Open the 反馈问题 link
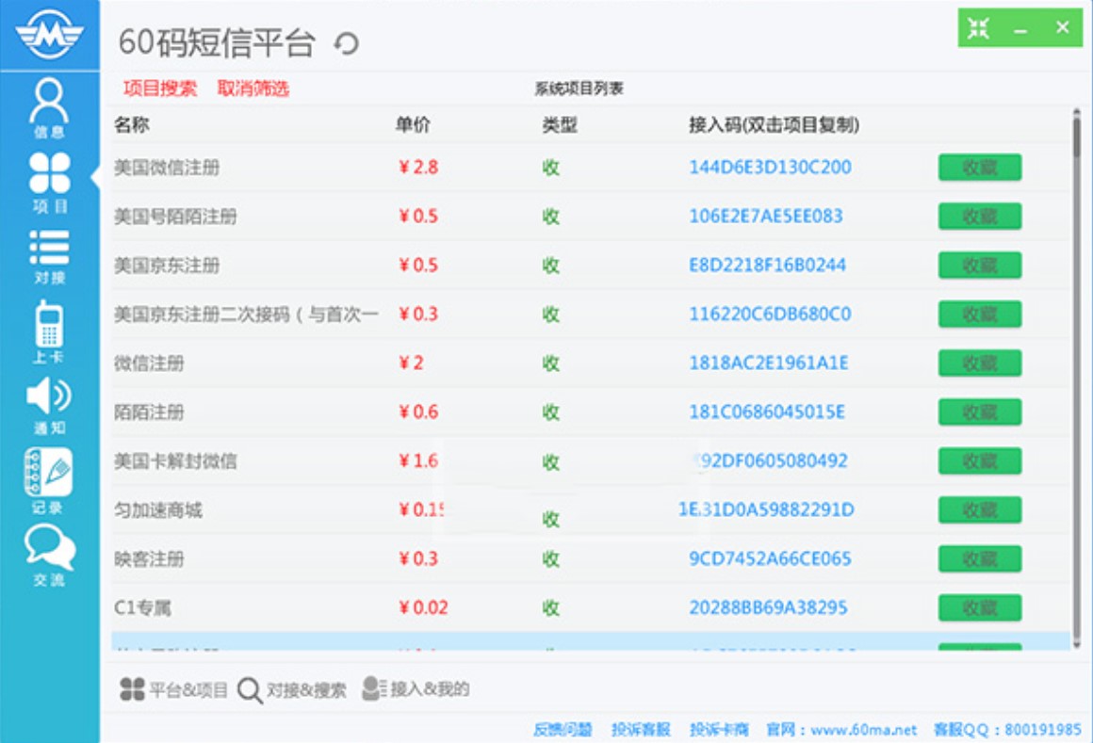The height and width of the screenshot is (743, 1093). click(x=563, y=729)
